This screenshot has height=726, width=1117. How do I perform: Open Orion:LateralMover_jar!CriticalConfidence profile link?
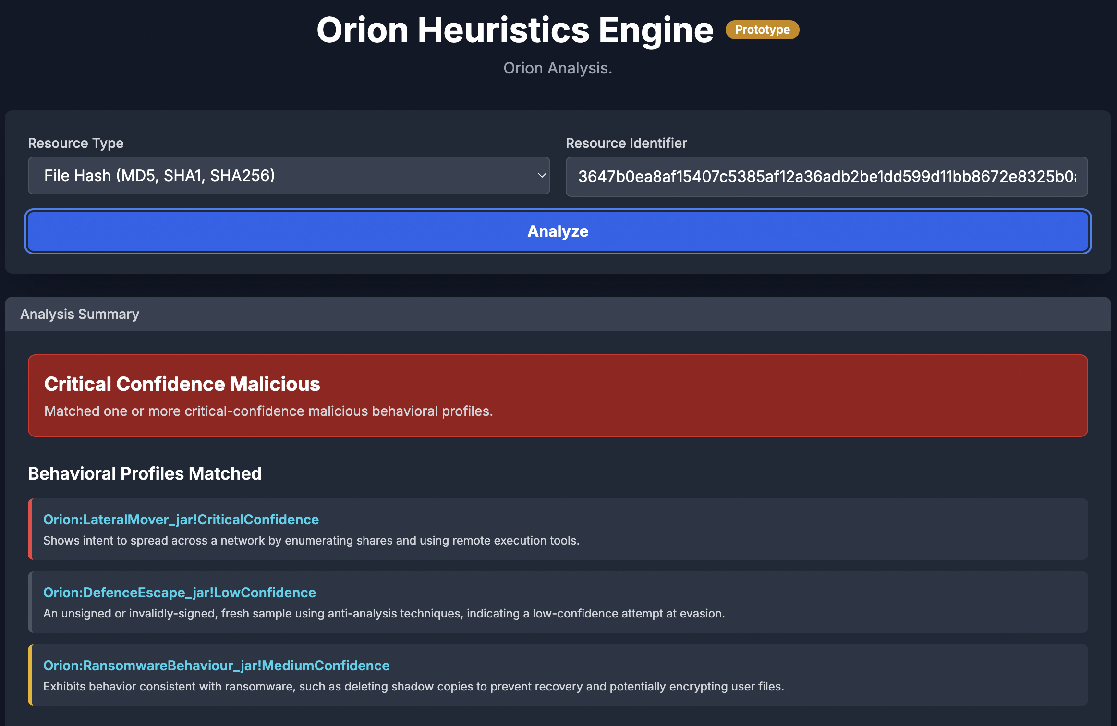pos(181,520)
